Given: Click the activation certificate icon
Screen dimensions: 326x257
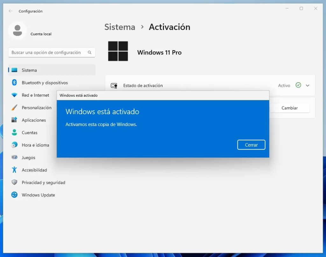Looking at the screenshot, I should tap(114, 86).
